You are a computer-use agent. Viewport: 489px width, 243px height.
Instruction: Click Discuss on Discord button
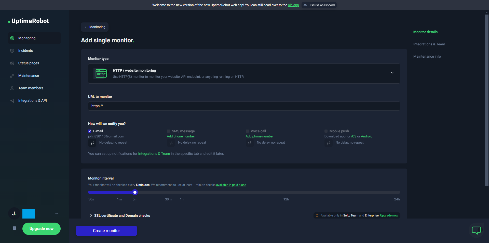click(319, 5)
